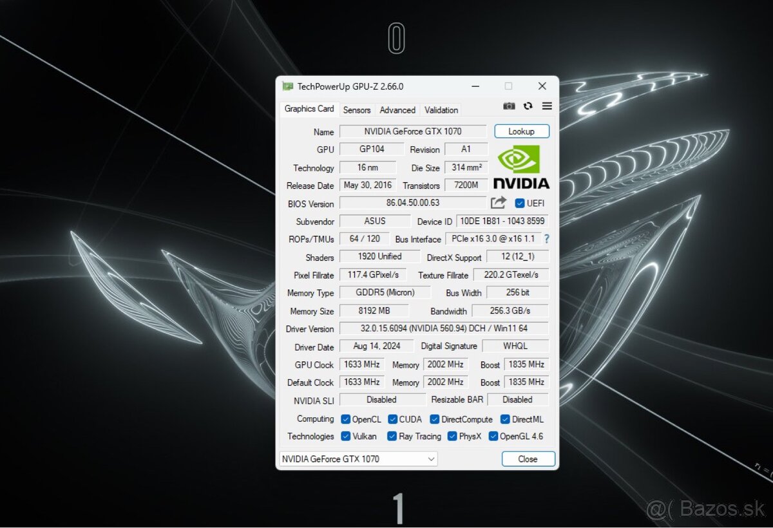
Task: Click the GPU-Z title bar app icon
Action: point(287,86)
